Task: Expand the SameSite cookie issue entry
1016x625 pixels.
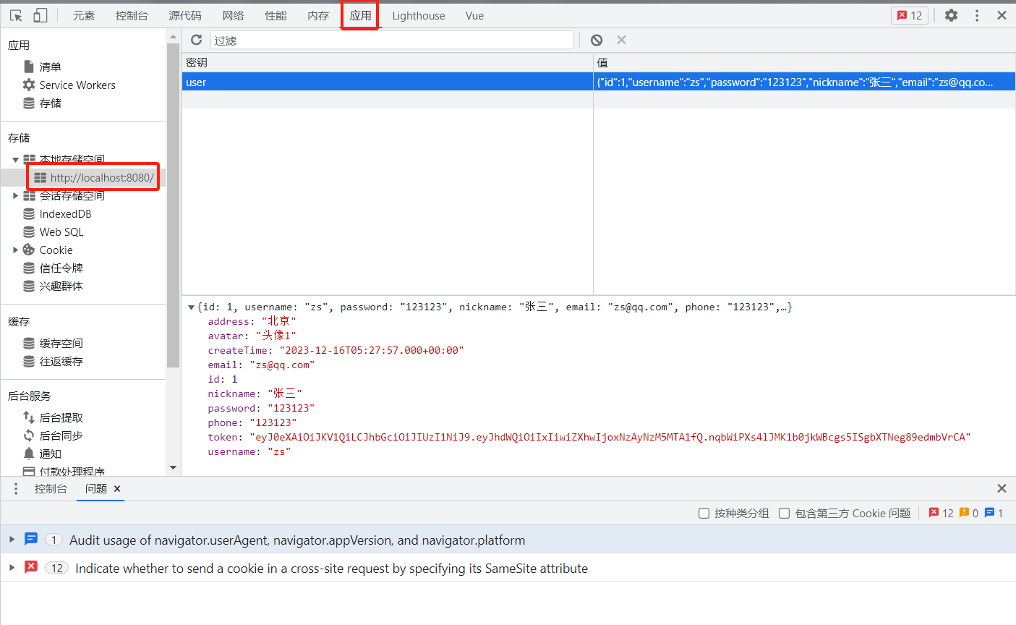Action: pyautogui.click(x=11, y=568)
